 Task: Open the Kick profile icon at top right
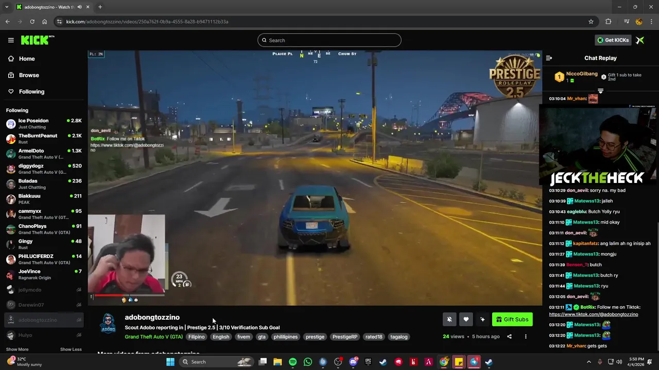(x=640, y=40)
